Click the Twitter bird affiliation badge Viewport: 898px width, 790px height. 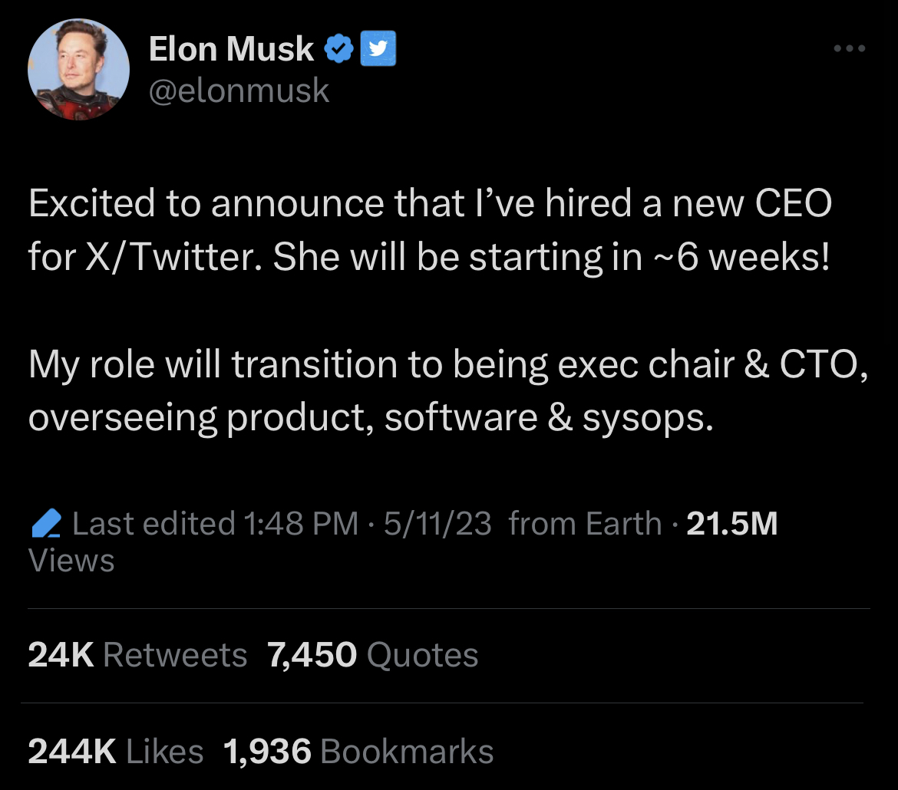pos(378,50)
